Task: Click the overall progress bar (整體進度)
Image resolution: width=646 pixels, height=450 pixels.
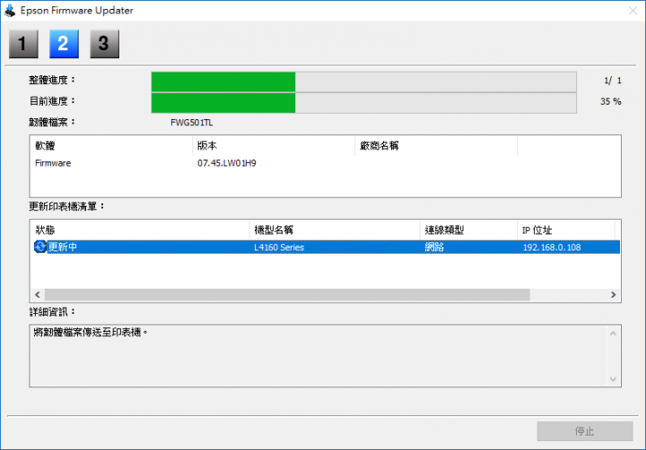Action: (363, 82)
